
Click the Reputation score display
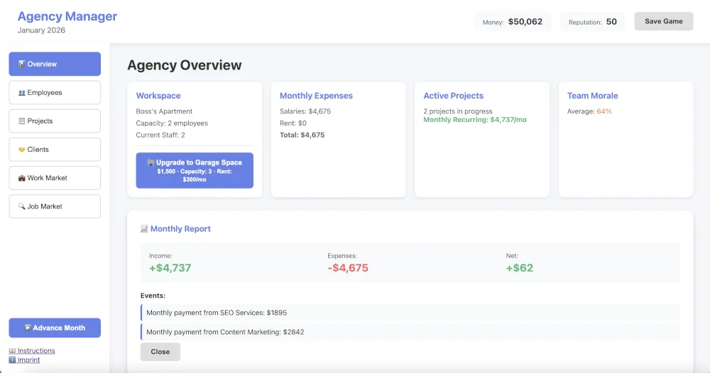[592, 22]
